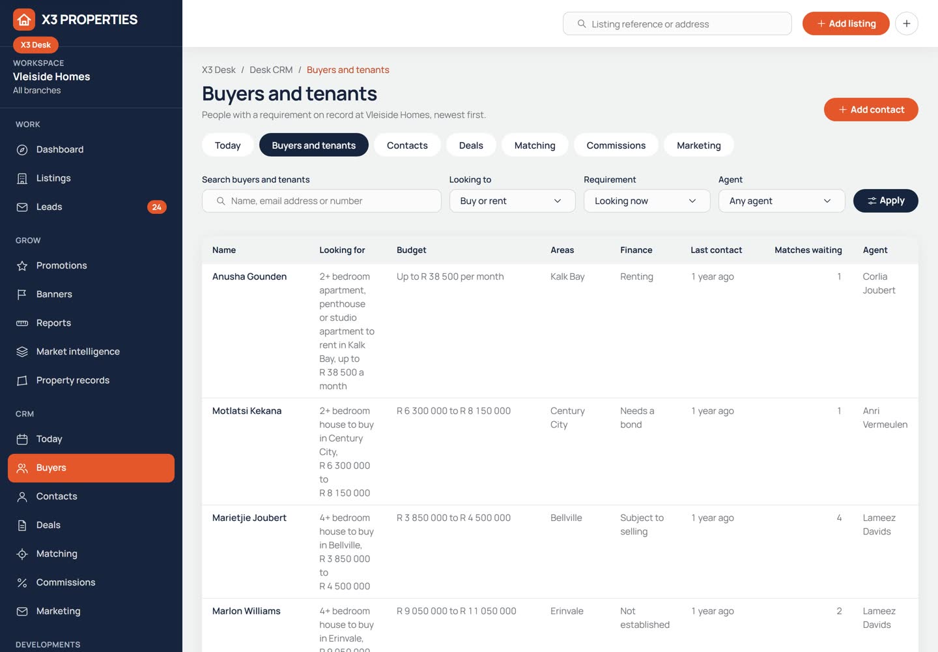
Task: Apply the buyer filters
Action: pyautogui.click(x=885, y=201)
